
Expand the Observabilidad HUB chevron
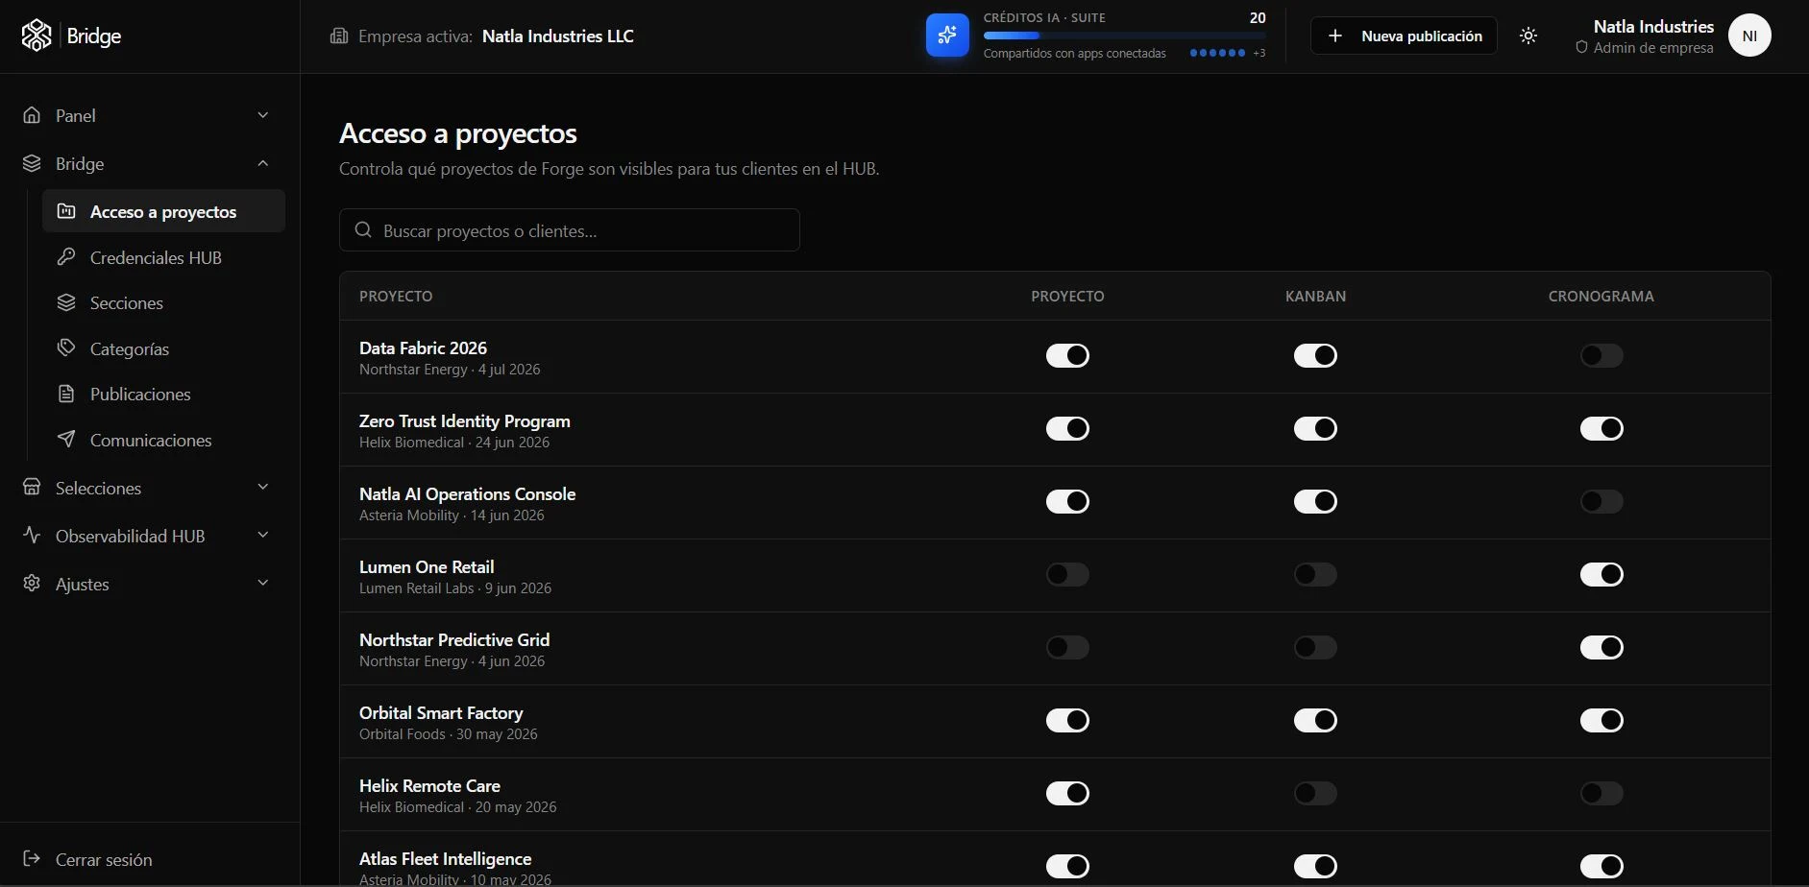click(263, 535)
